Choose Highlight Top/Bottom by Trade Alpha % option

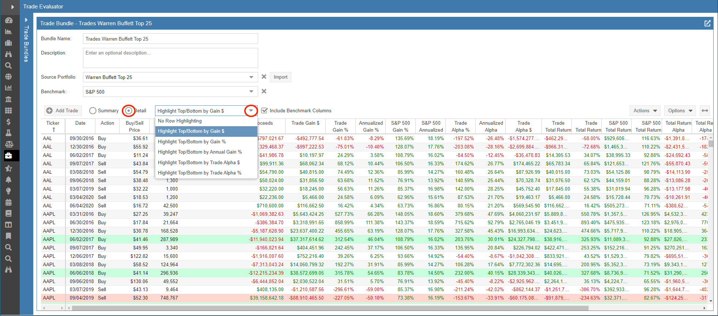pyautogui.click(x=206, y=173)
